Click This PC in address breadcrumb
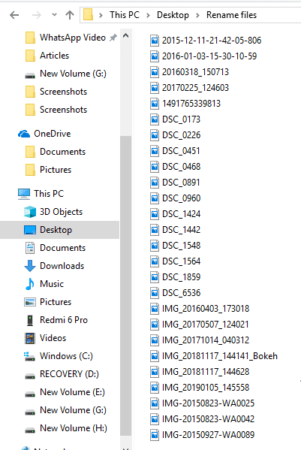The height and width of the screenshot is (450, 301). [125, 14]
